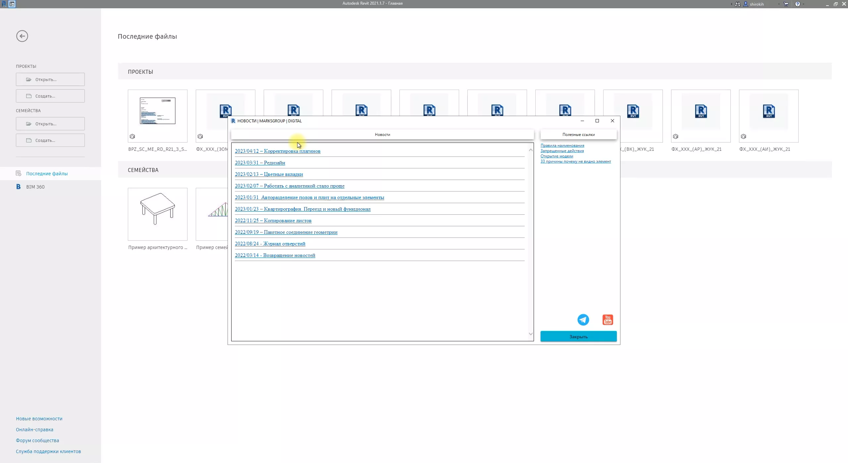Open the BIM 360 sidebar item

pyautogui.click(x=35, y=187)
